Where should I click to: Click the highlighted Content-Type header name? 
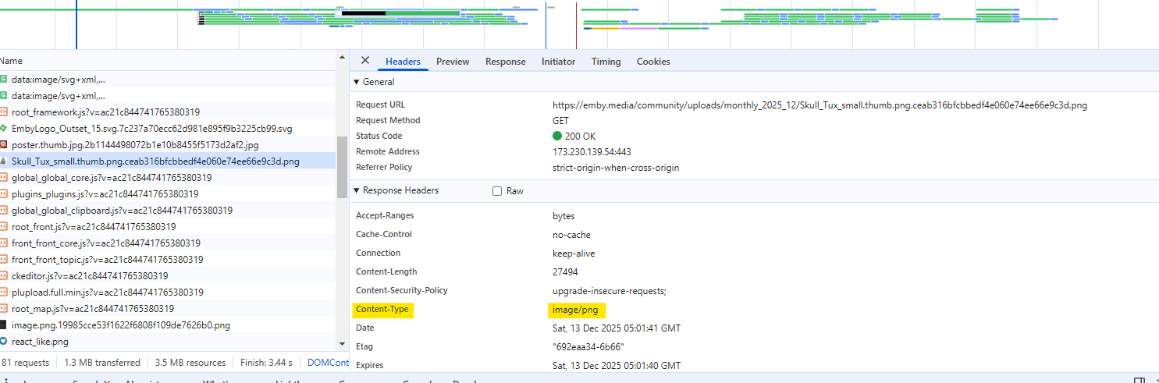point(382,310)
